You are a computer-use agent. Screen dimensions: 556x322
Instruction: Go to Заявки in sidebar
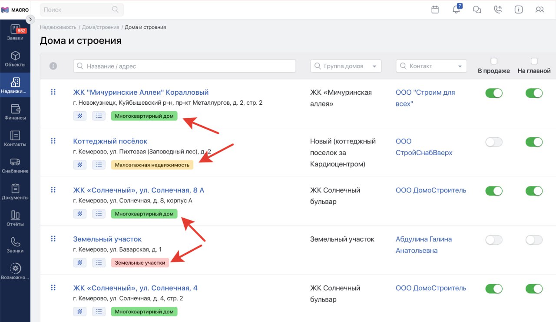(x=15, y=33)
